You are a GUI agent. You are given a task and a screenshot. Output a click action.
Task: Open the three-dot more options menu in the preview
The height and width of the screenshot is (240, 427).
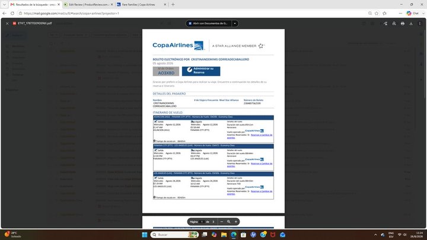tap(420, 23)
